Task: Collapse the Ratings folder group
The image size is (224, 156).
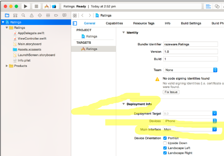Action: point(7,28)
